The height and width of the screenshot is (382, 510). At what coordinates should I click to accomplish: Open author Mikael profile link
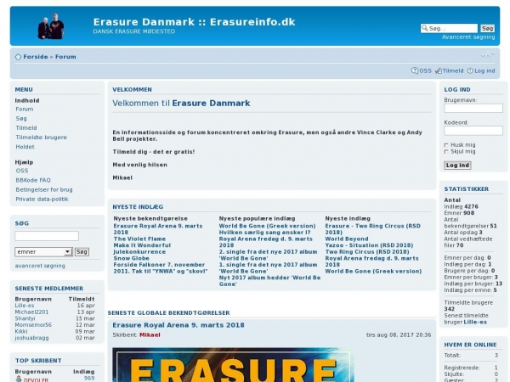[150, 335]
